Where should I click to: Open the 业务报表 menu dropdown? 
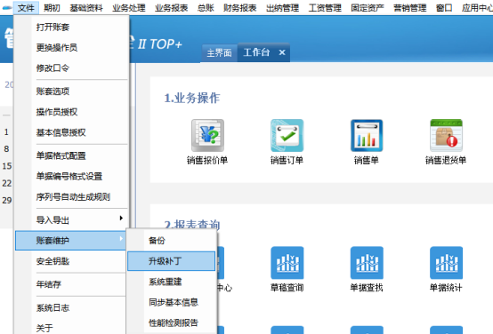pos(172,7)
